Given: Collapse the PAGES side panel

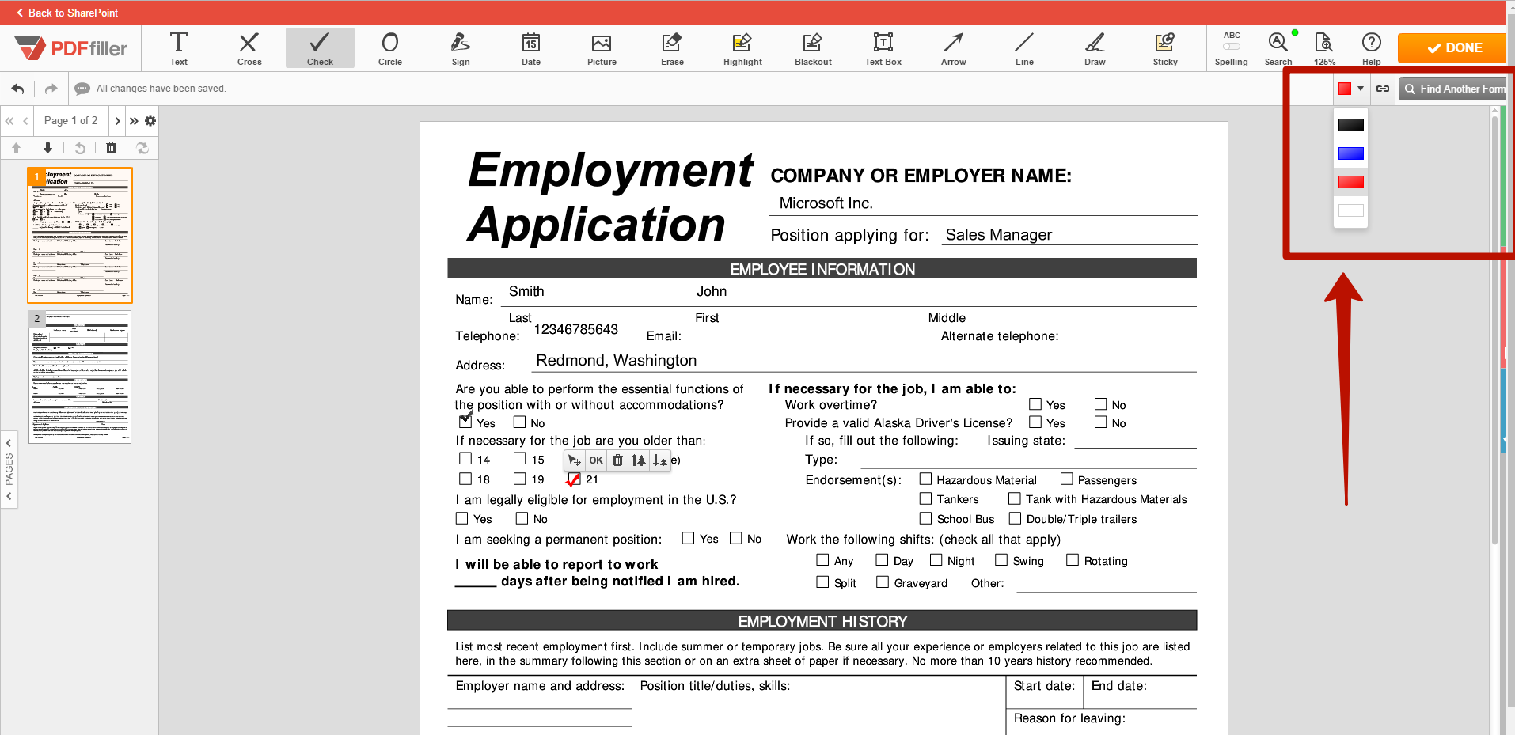Looking at the screenshot, I should (9, 469).
